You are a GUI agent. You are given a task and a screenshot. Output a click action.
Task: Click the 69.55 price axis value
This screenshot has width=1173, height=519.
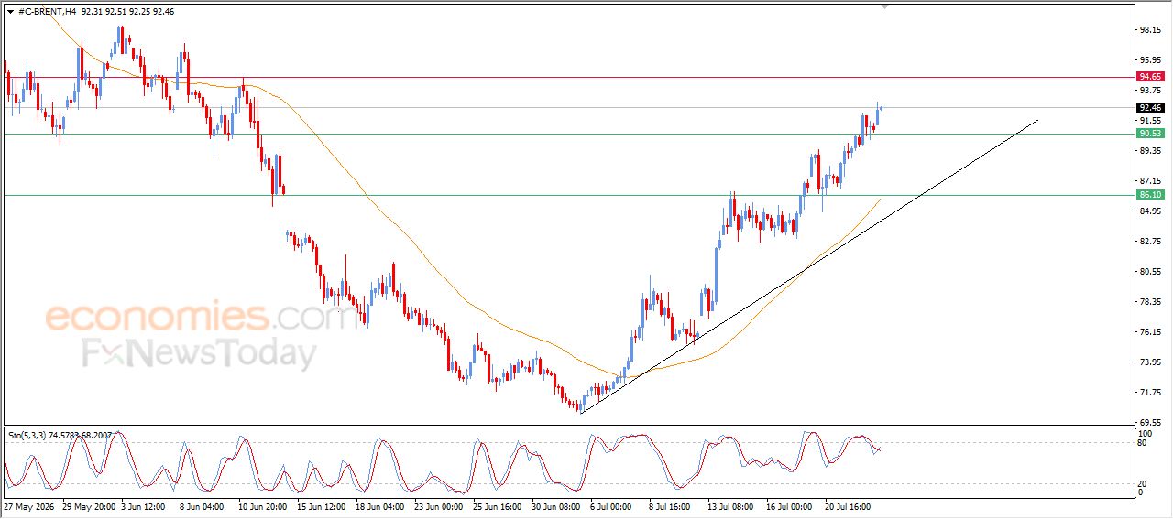[x=1150, y=423]
